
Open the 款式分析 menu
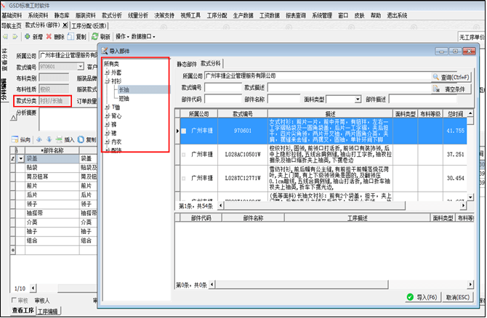coord(111,15)
